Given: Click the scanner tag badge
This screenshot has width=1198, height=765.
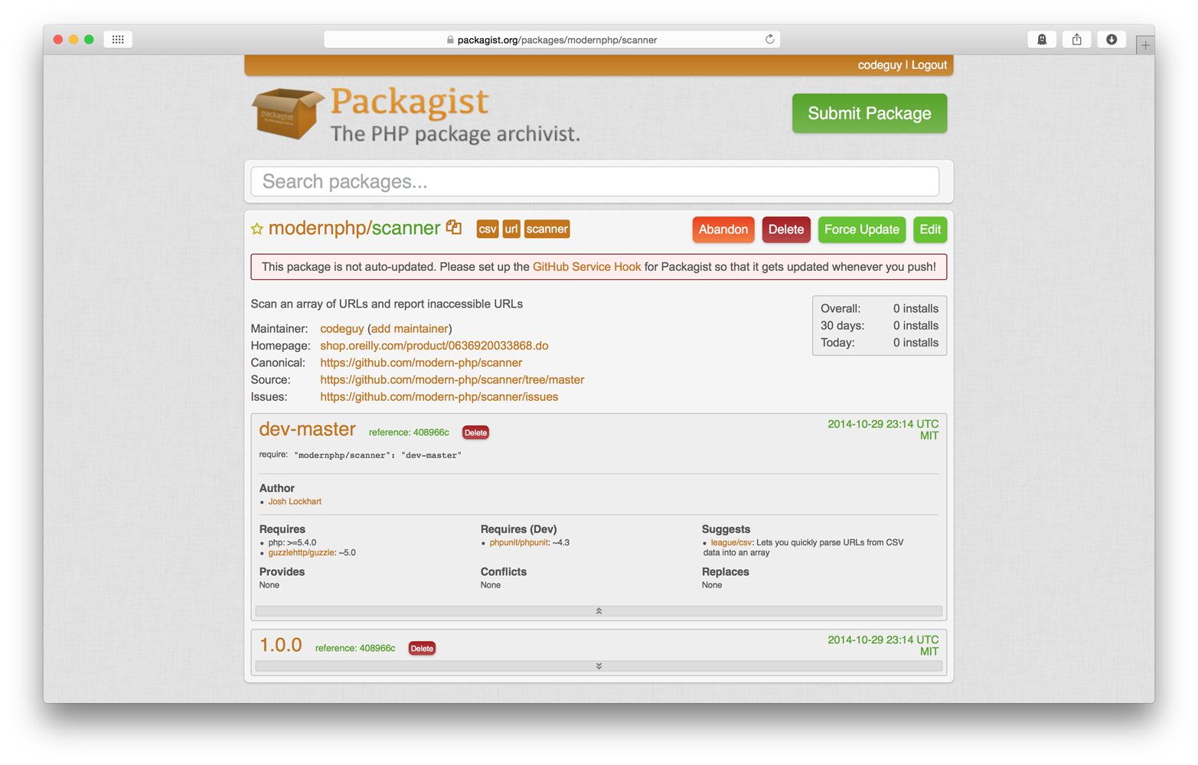Looking at the screenshot, I should point(546,228).
